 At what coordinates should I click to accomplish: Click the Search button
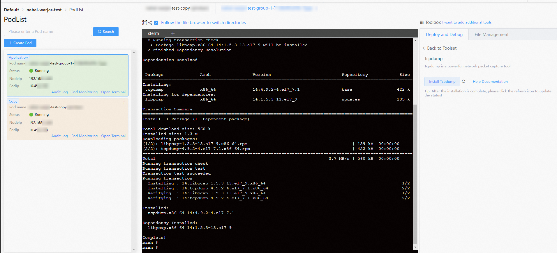(106, 32)
